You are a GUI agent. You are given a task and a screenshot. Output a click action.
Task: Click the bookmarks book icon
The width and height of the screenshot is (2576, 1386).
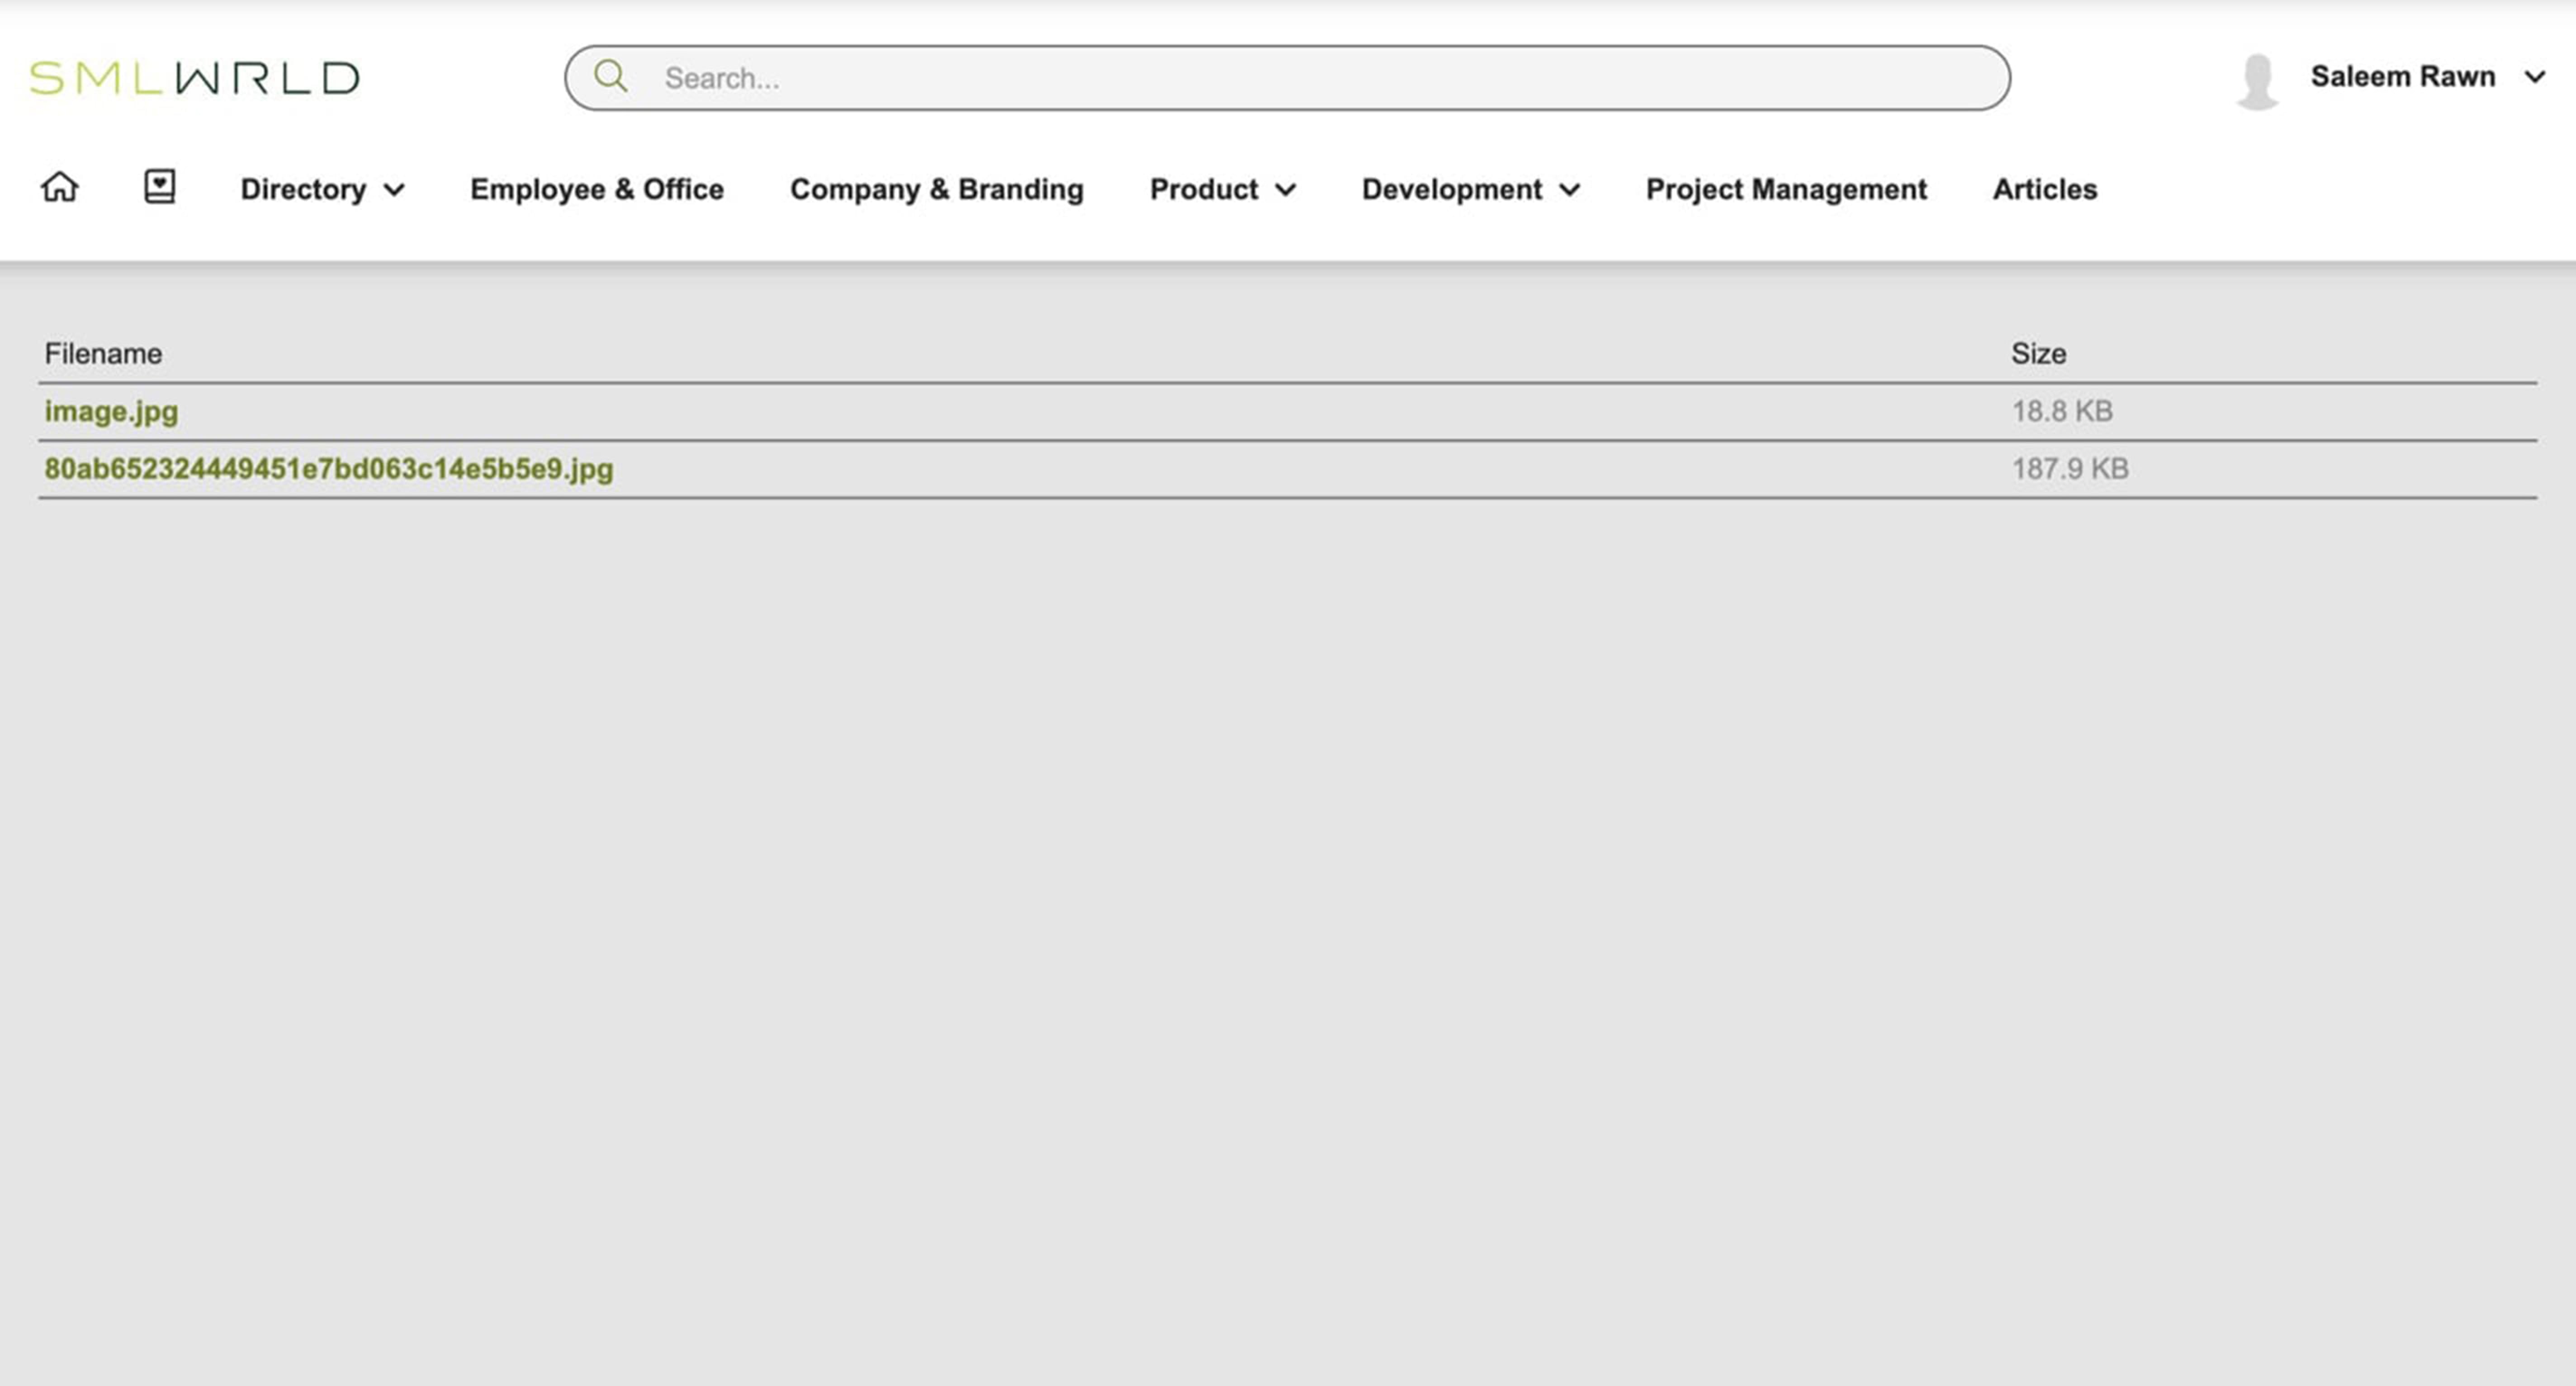160,187
